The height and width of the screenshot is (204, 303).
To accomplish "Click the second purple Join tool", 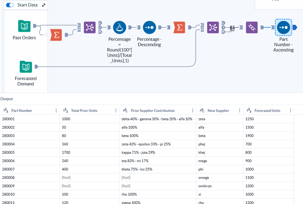I will [x=213, y=27].
